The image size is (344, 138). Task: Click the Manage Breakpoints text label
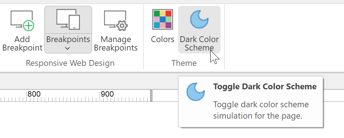point(116,43)
